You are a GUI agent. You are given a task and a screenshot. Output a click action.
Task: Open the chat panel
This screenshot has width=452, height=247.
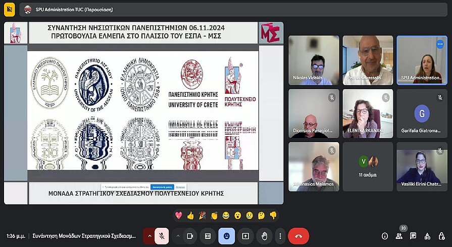click(413, 236)
